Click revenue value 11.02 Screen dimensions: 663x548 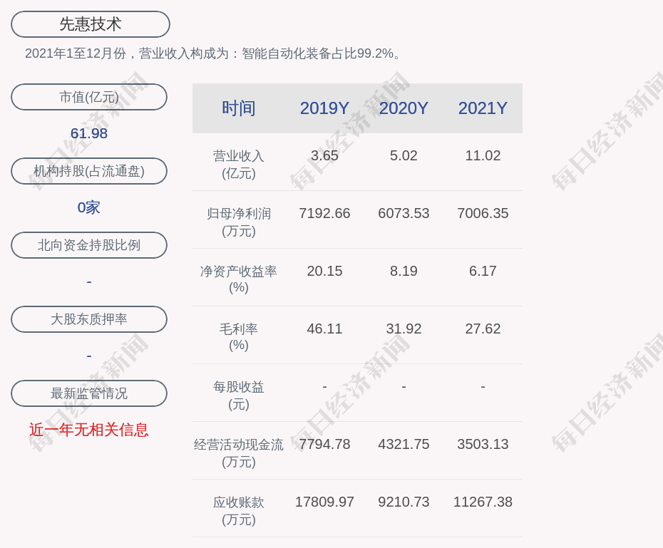click(x=483, y=155)
